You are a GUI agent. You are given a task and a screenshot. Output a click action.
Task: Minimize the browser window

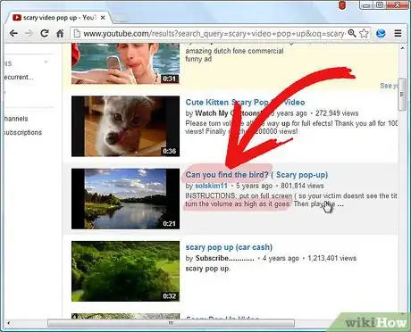pos(367,5)
